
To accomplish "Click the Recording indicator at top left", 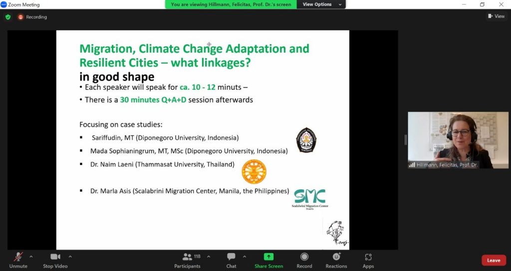I will [x=32, y=17].
